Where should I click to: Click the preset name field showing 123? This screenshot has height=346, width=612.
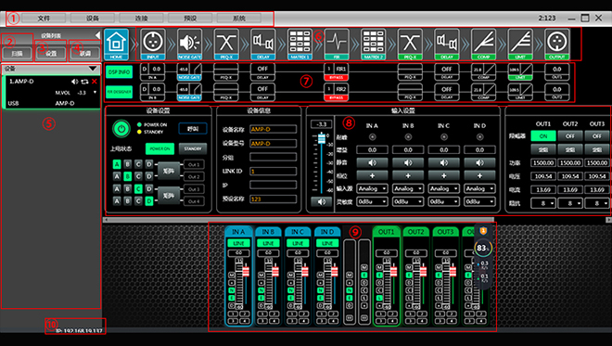click(273, 199)
